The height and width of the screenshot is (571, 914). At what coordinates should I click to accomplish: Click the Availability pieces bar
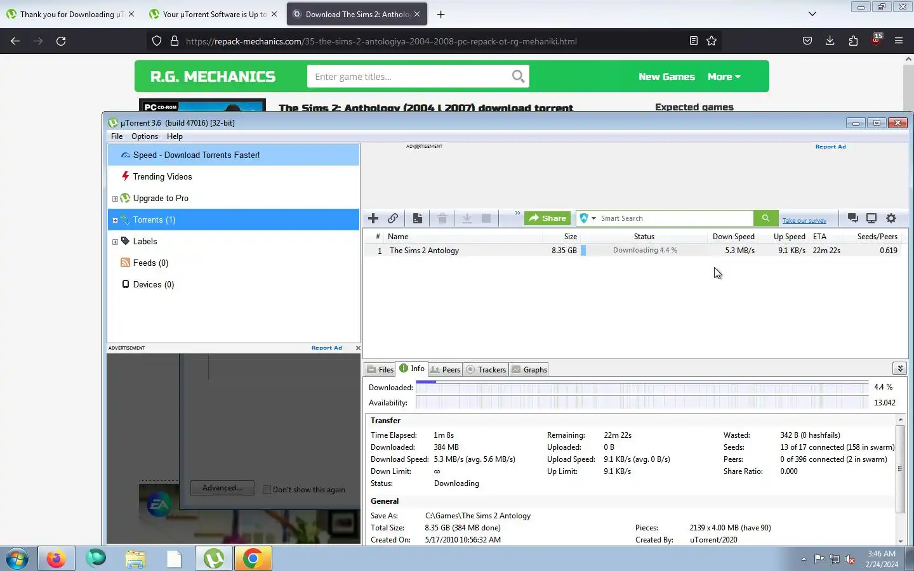click(642, 402)
